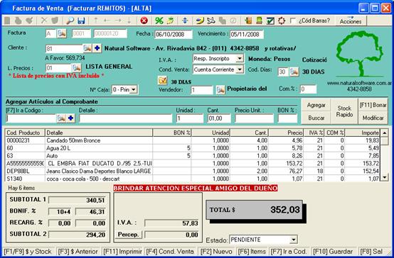
Task: Click the Modificar button
Action: click(373, 118)
